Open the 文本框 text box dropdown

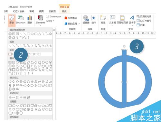click(112, 21)
